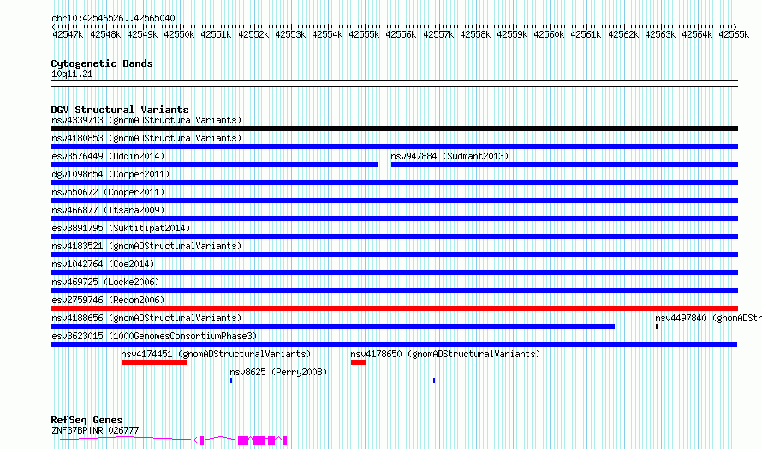This screenshot has height=449, width=762.
Task: Click the blue nsv469725 variant bar
Action: 394,290
